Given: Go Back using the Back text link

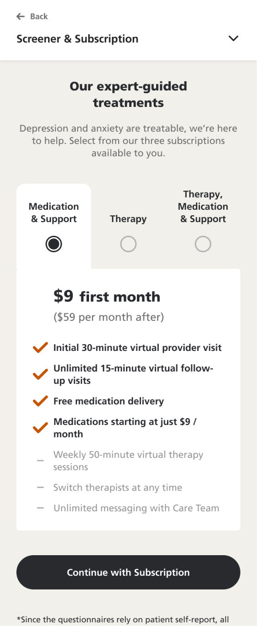Looking at the screenshot, I should (39, 16).
